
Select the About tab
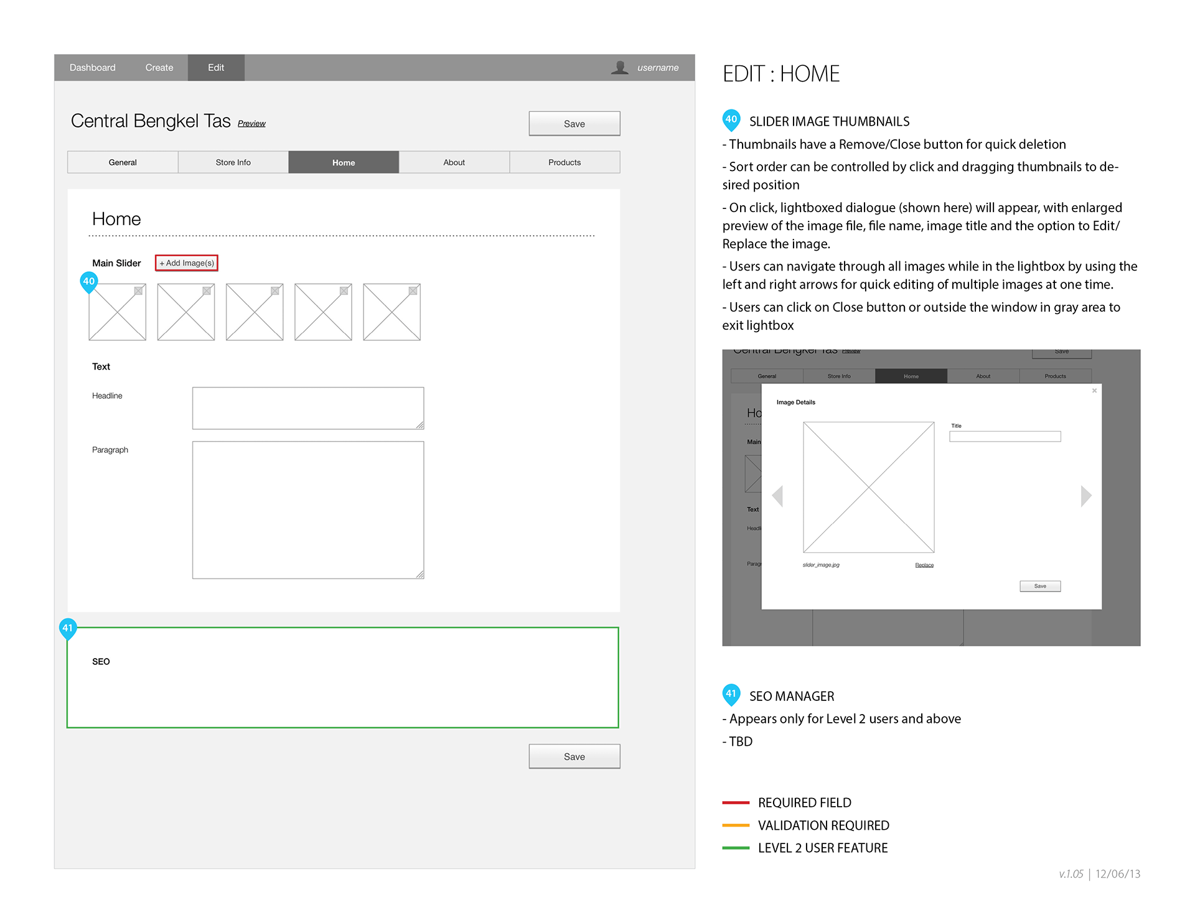pos(454,162)
